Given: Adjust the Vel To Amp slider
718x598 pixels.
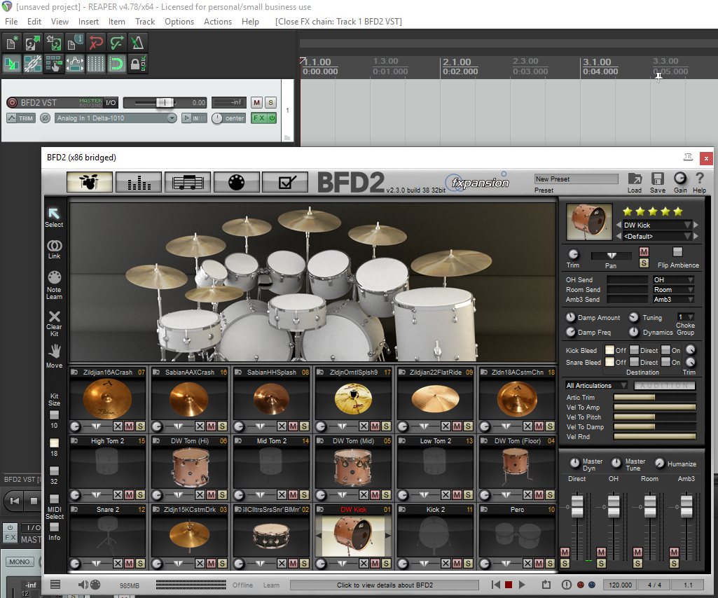Looking at the screenshot, I should [654, 407].
